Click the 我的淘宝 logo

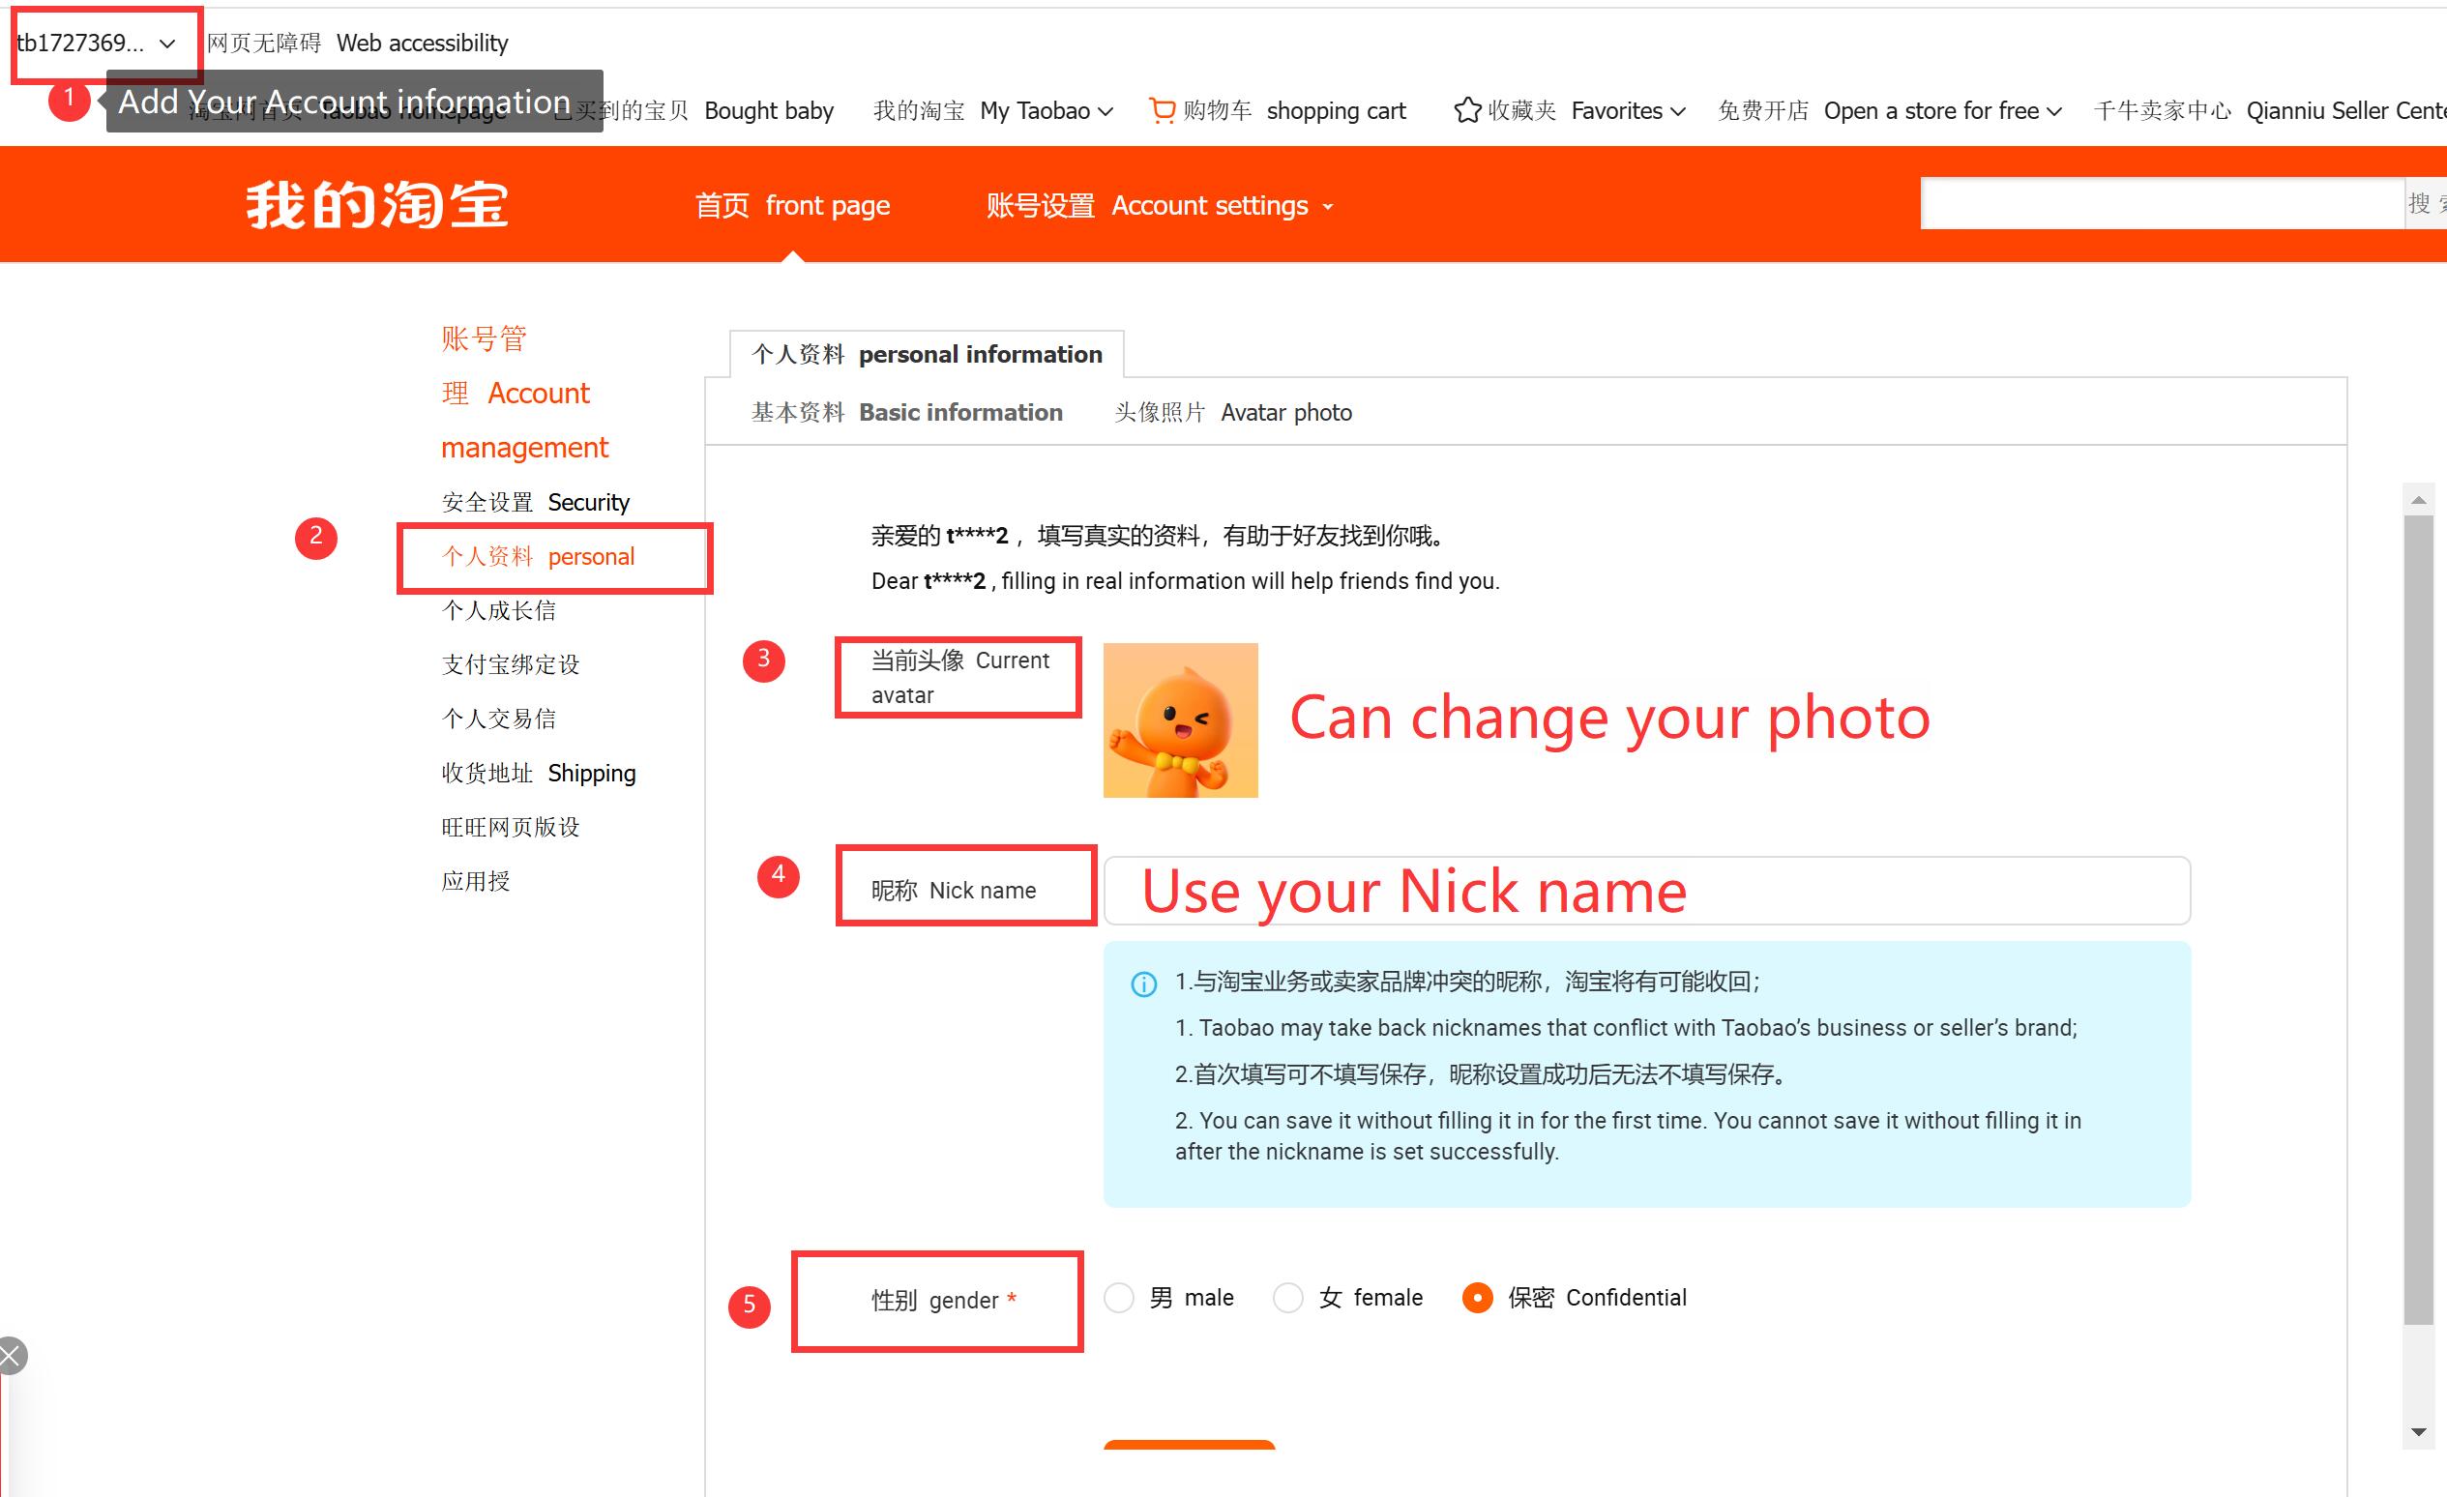(x=377, y=204)
